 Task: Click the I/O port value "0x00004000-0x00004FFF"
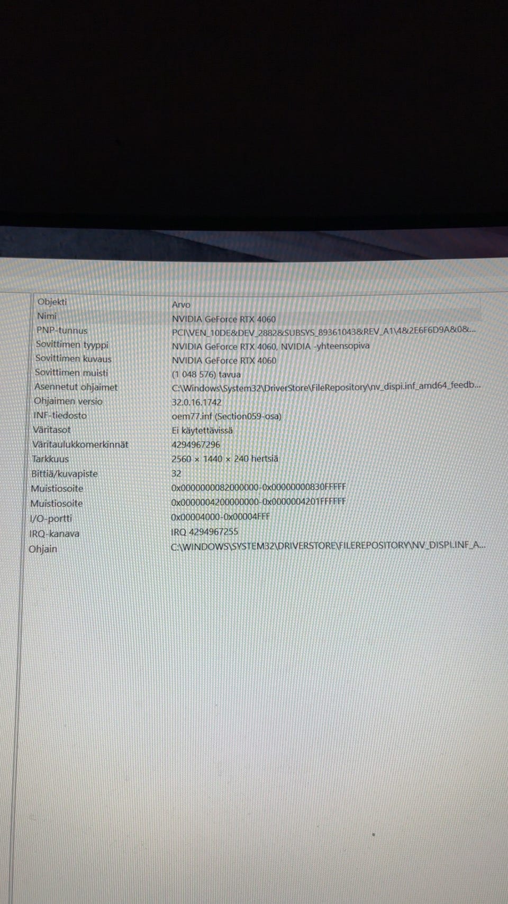tap(221, 516)
